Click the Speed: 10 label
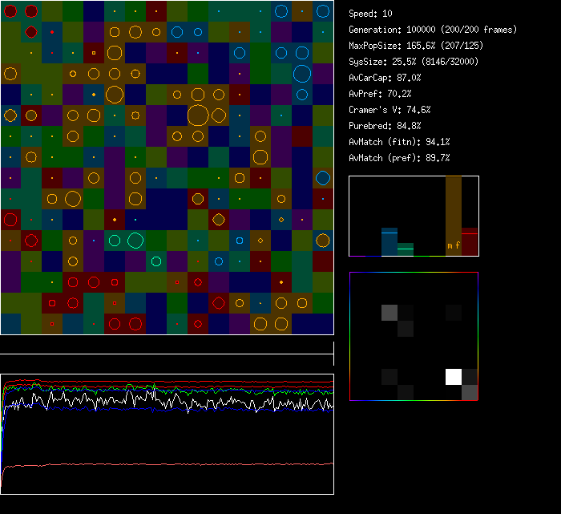The height and width of the screenshot is (514, 561). point(370,14)
